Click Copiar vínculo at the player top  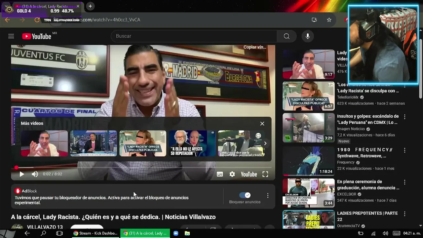(254, 47)
